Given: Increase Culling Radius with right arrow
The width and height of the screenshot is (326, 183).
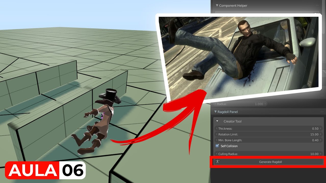Looking at the screenshot, I should [320, 154].
